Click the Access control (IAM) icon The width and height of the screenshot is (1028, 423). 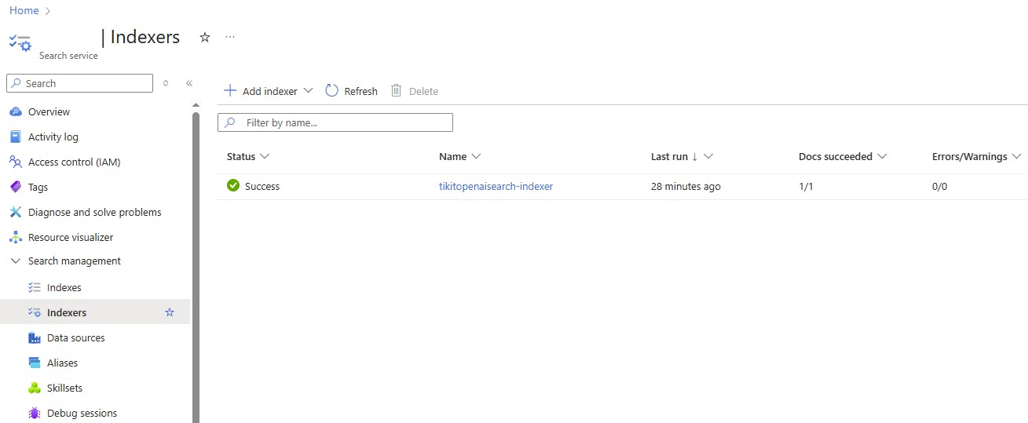pyautogui.click(x=15, y=162)
